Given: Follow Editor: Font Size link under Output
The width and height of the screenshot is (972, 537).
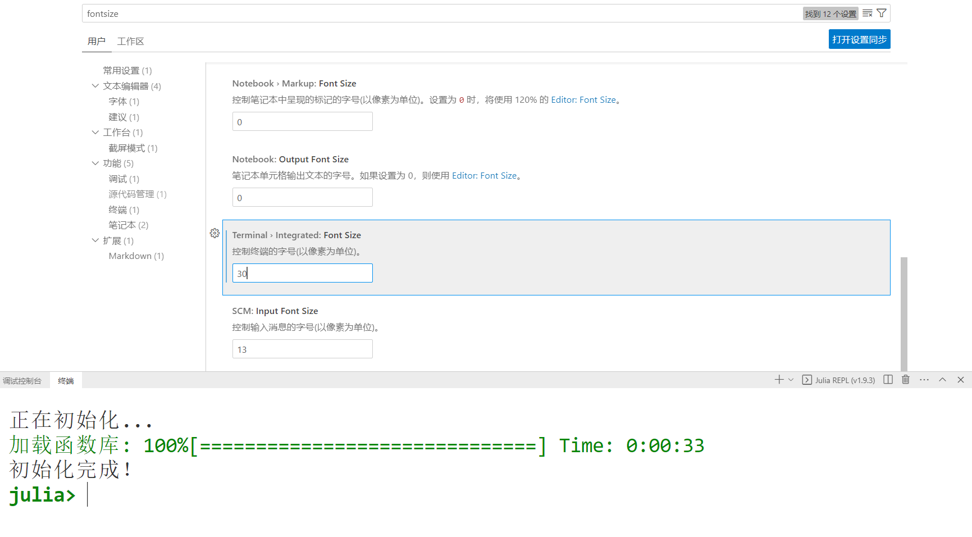Looking at the screenshot, I should click(x=484, y=176).
